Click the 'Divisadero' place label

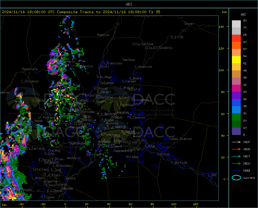tap(140, 100)
